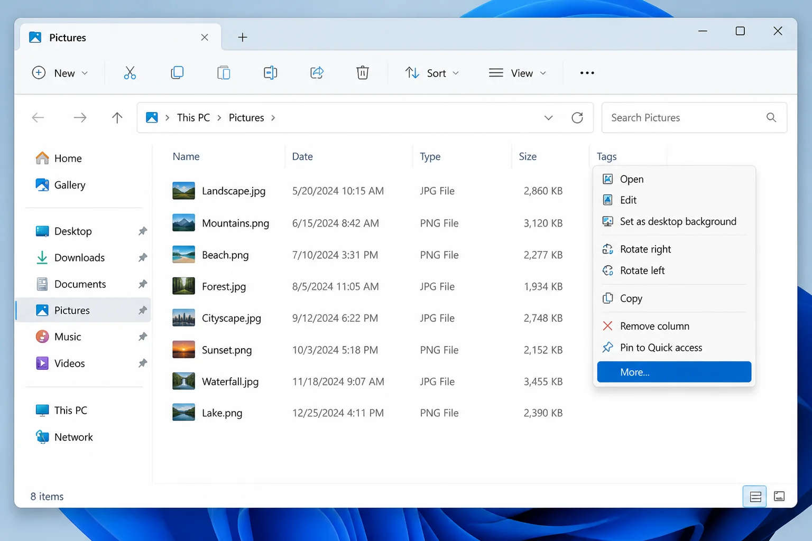Sort by the Type column header
Viewport: 812px width, 541px height.
tap(430, 156)
